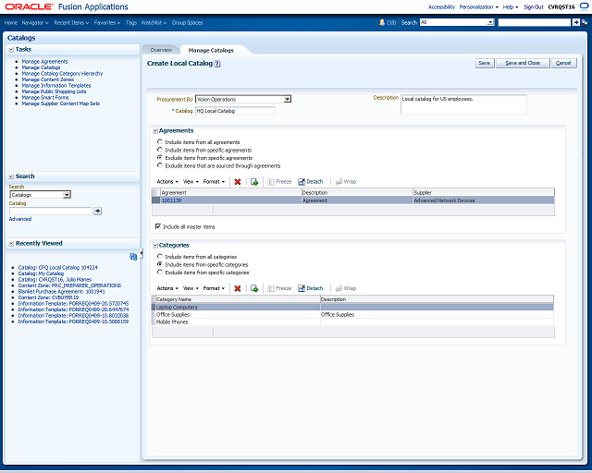The image size is (592, 473).
Task: Click the Save button
Action: coord(485,63)
